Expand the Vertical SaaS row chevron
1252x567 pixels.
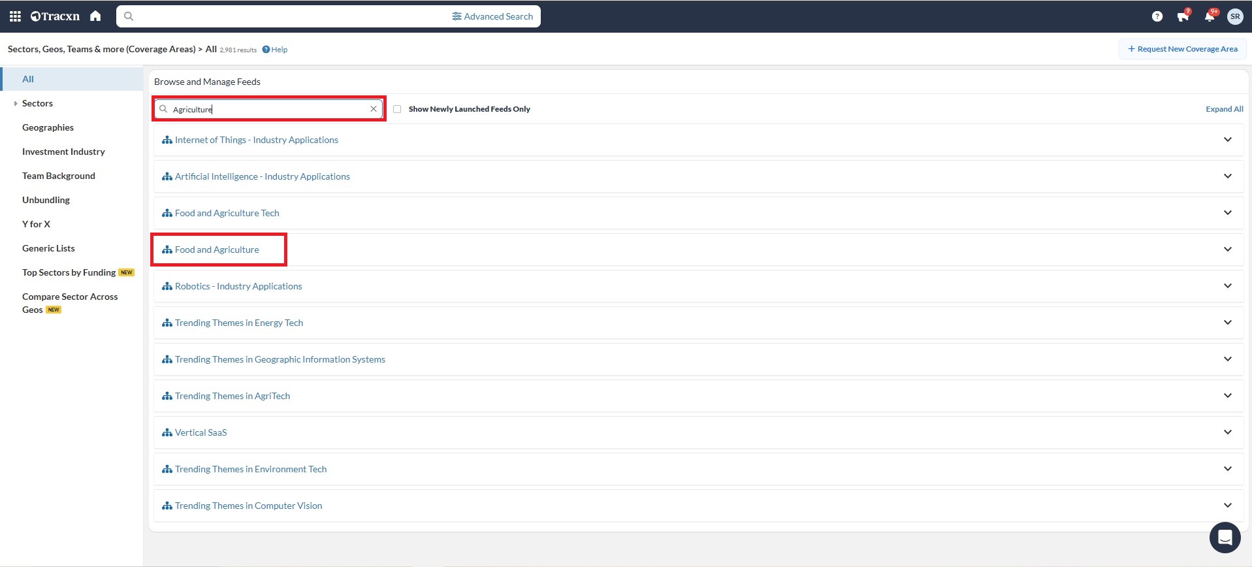1227,432
